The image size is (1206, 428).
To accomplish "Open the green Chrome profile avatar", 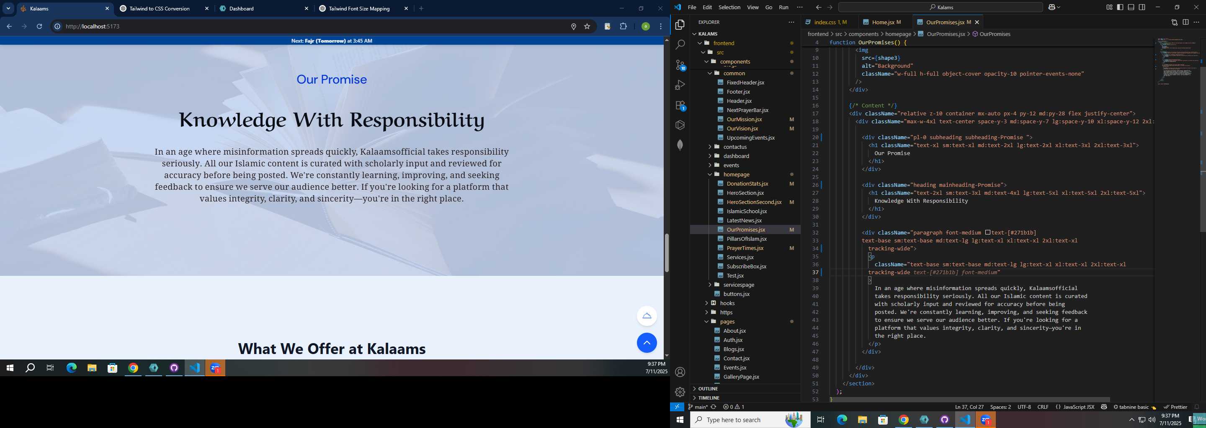I will pyautogui.click(x=646, y=27).
